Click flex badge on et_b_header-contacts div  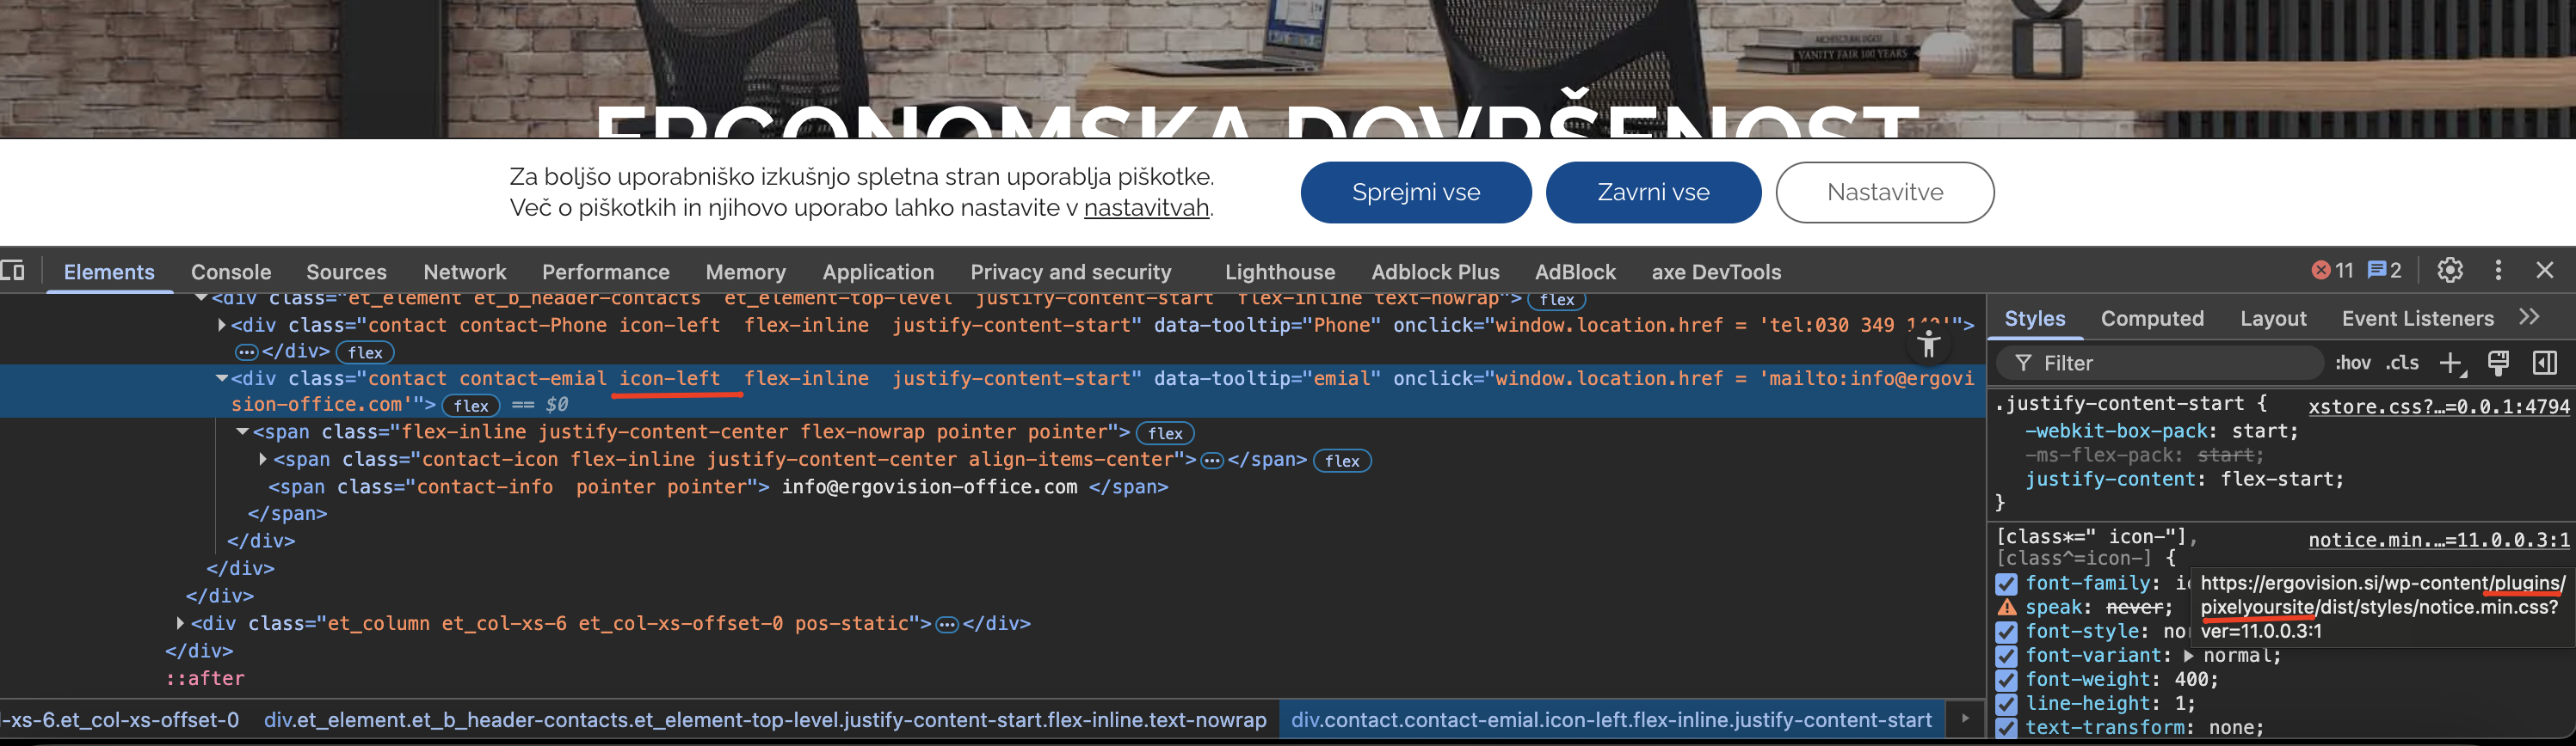point(1557,300)
